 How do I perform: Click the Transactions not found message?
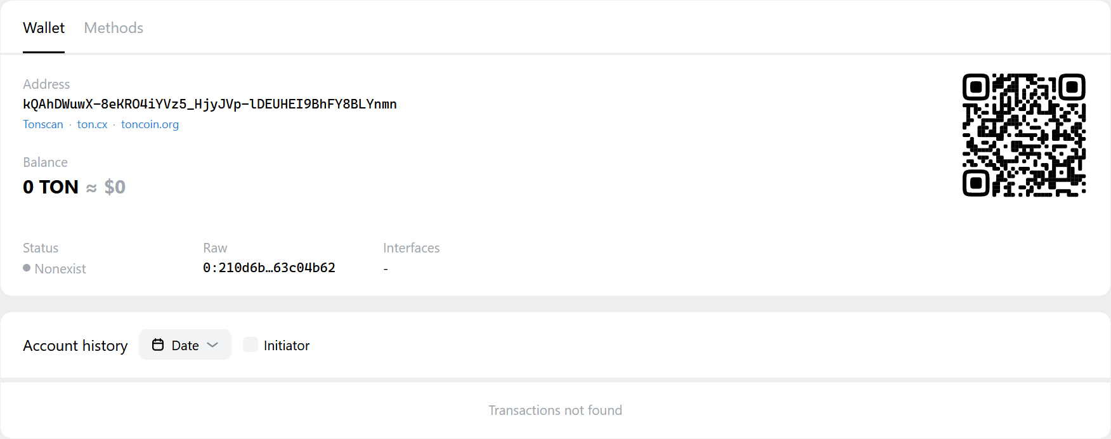click(x=555, y=410)
